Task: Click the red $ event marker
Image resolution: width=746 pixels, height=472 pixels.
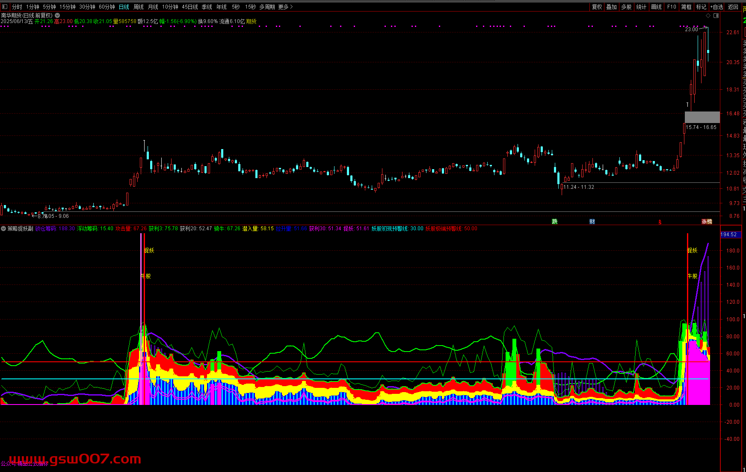Action: coord(660,222)
